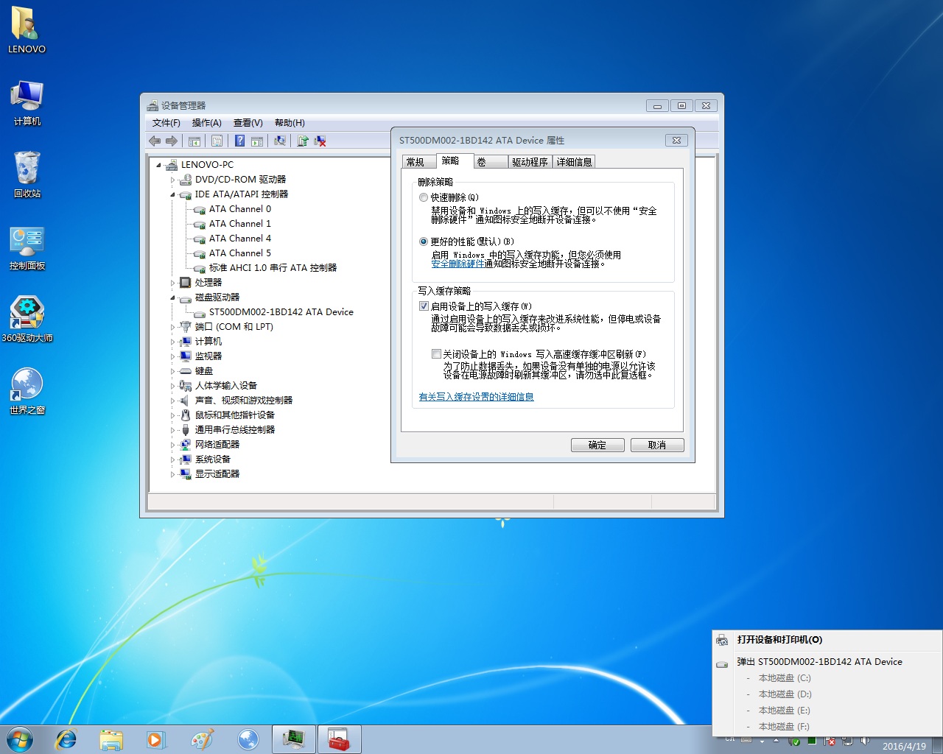
Task: Open Paint from the taskbar
Action: (202, 739)
